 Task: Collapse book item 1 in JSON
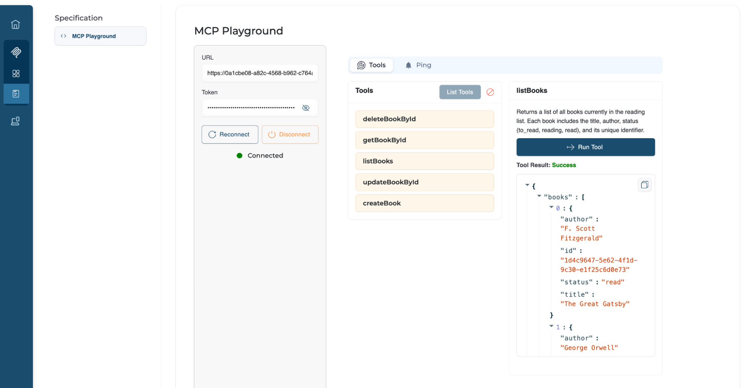551,326
